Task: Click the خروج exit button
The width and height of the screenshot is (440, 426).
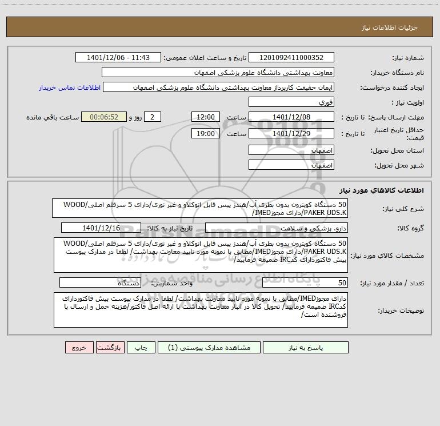Action: tap(79, 347)
